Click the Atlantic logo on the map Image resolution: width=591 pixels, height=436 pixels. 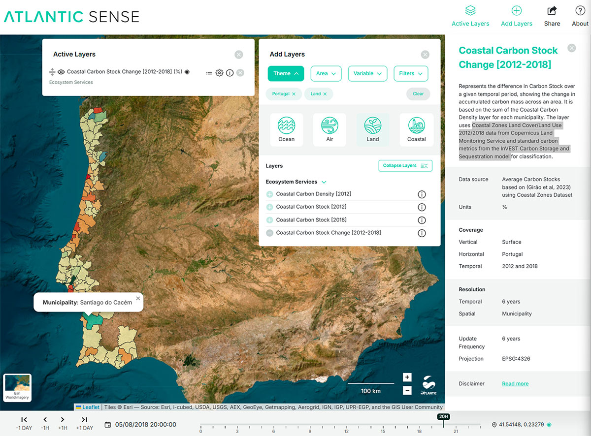pos(428,385)
